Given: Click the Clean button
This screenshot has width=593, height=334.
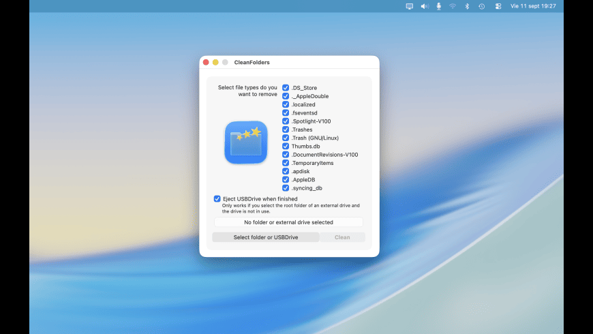Looking at the screenshot, I should [x=342, y=237].
